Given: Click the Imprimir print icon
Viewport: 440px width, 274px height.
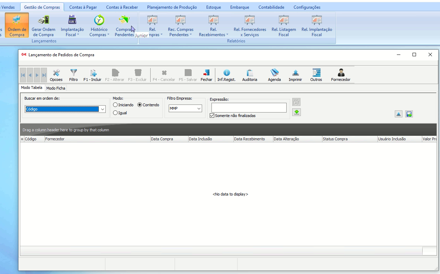Looking at the screenshot, I should pos(295,73).
